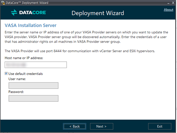Click the Password input field
The image size is (177, 133).
(x=34, y=98)
